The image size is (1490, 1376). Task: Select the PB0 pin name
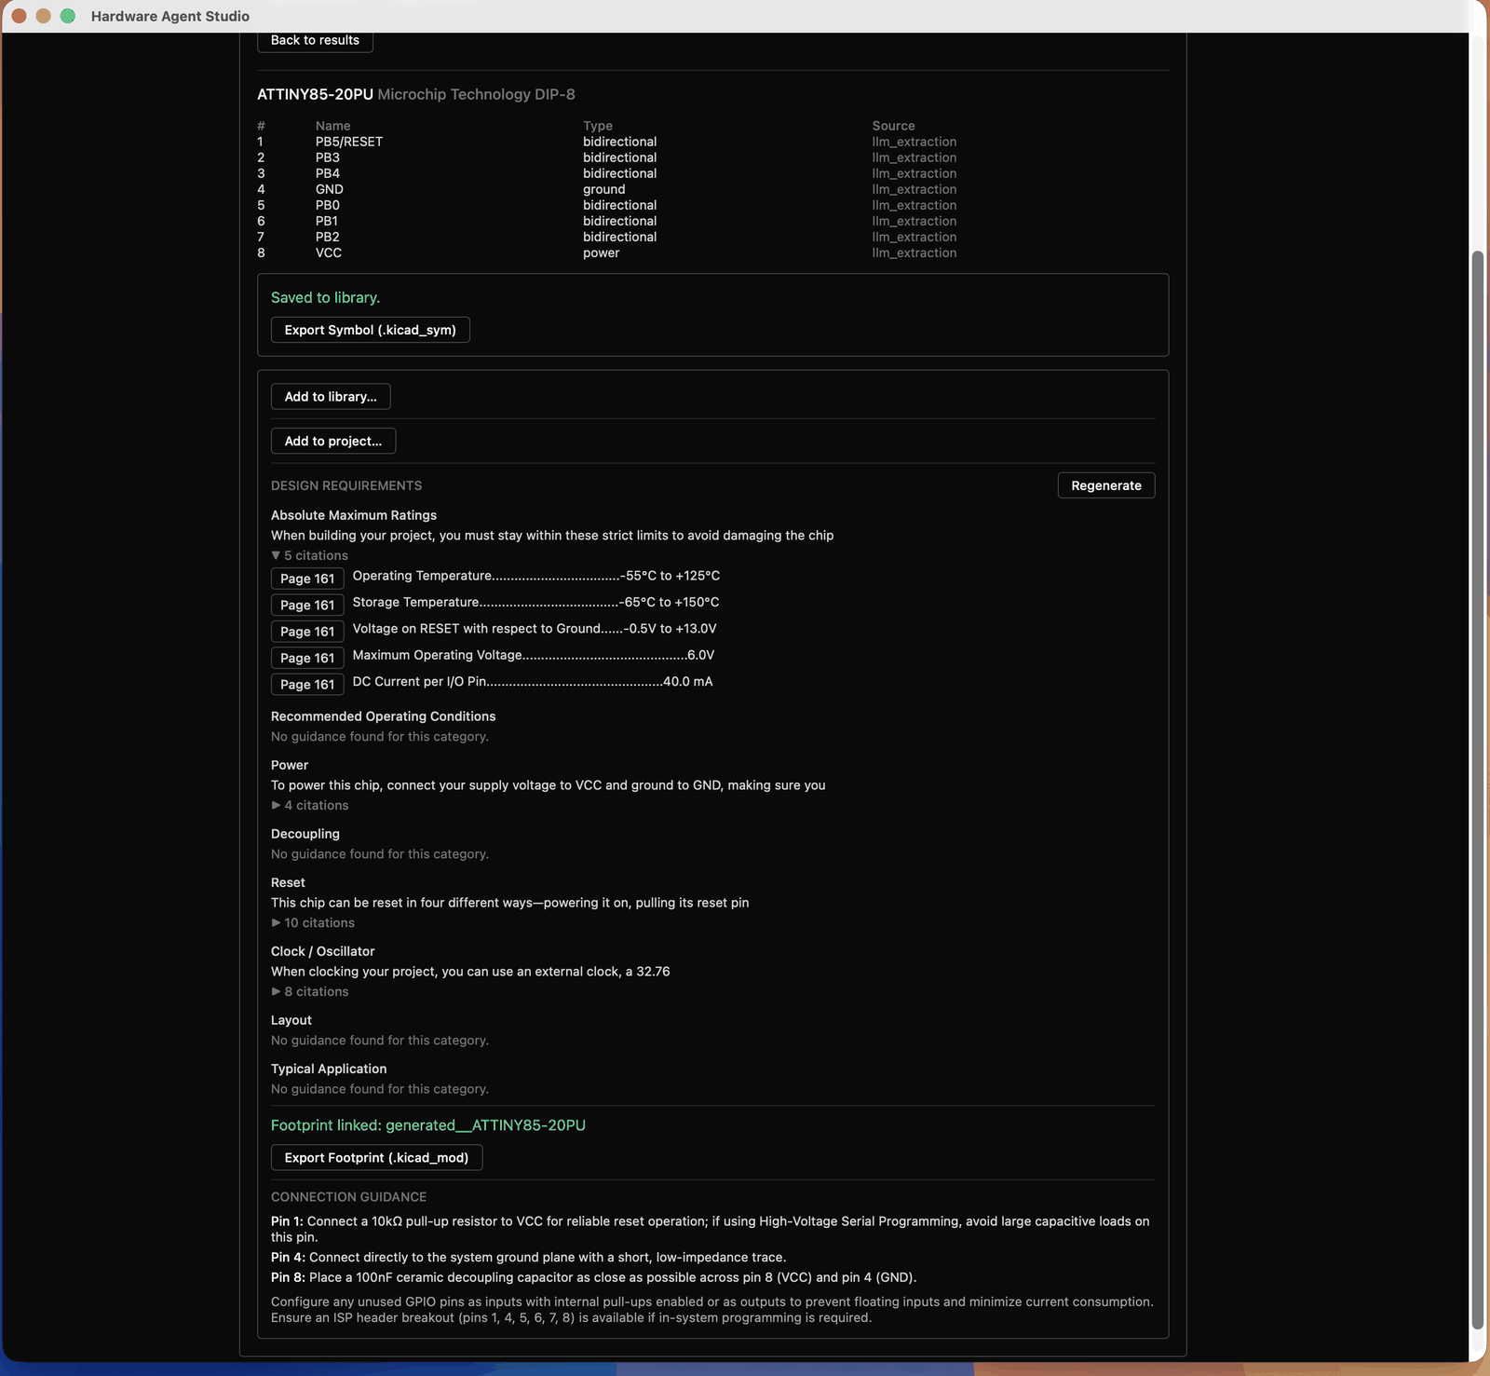[x=328, y=205]
